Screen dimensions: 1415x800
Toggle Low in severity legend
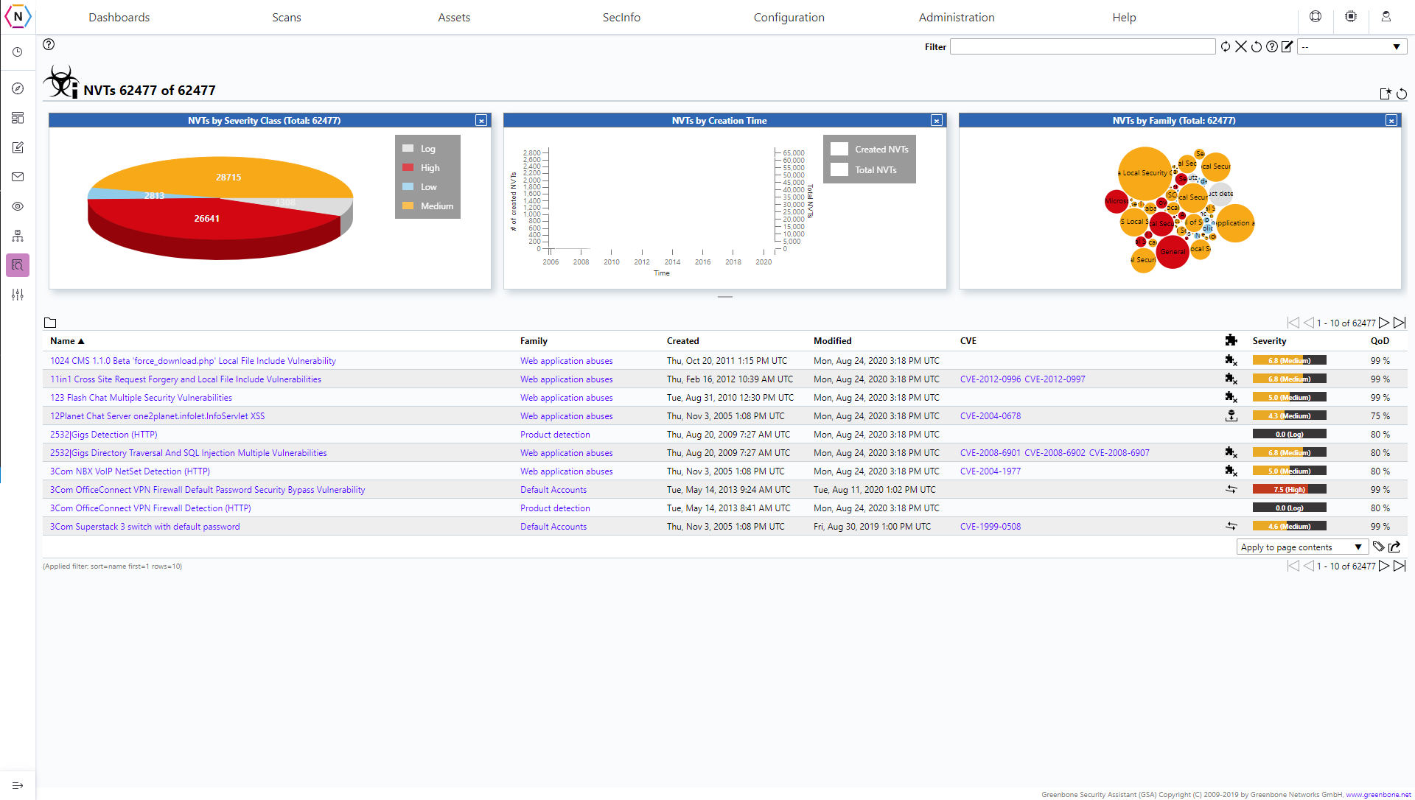point(420,187)
